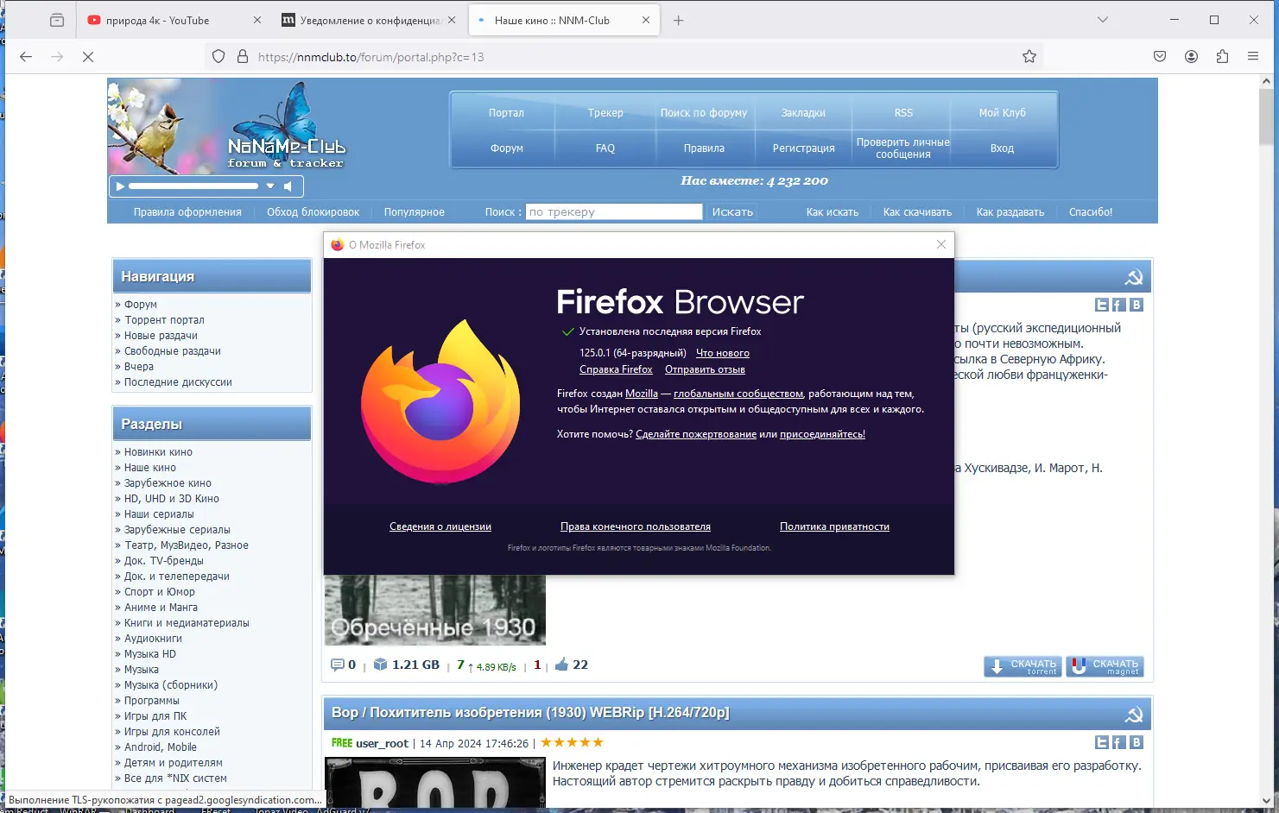This screenshot has height=813, width=1279.
Task: Share the Вор post on Twitter
Action: click(x=1102, y=742)
